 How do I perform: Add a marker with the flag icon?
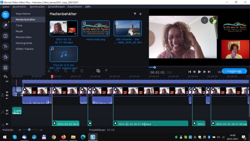point(106,70)
